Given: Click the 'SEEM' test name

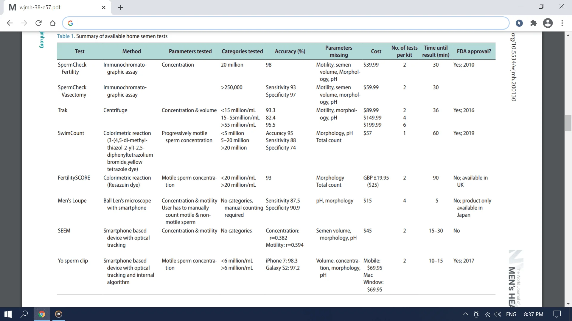Looking at the screenshot, I should [64, 231].
